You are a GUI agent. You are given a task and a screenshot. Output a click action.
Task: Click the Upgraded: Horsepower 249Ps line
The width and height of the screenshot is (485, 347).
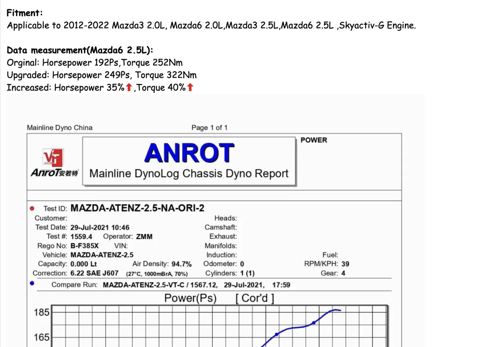pyautogui.click(x=102, y=75)
